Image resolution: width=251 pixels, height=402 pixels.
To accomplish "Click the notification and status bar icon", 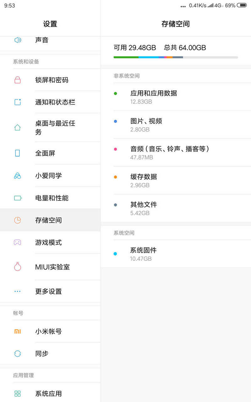I will pos(18,102).
